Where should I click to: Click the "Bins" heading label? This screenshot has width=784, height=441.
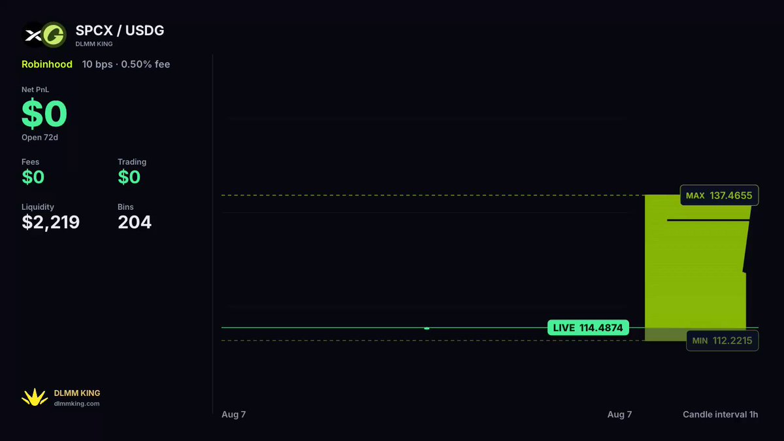coord(125,207)
